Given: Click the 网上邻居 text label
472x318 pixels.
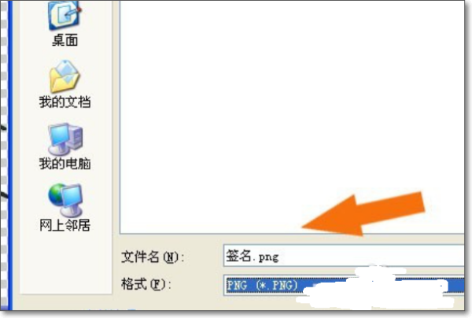Looking at the screenshot, I should 65,225.
